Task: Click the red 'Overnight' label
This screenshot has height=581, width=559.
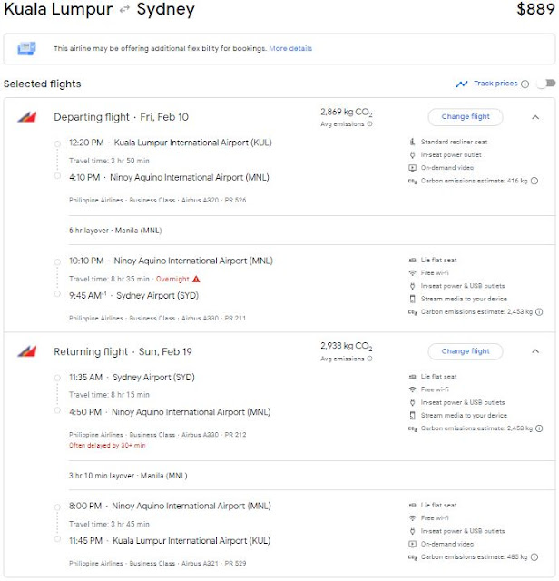Action: pos(172,279)
